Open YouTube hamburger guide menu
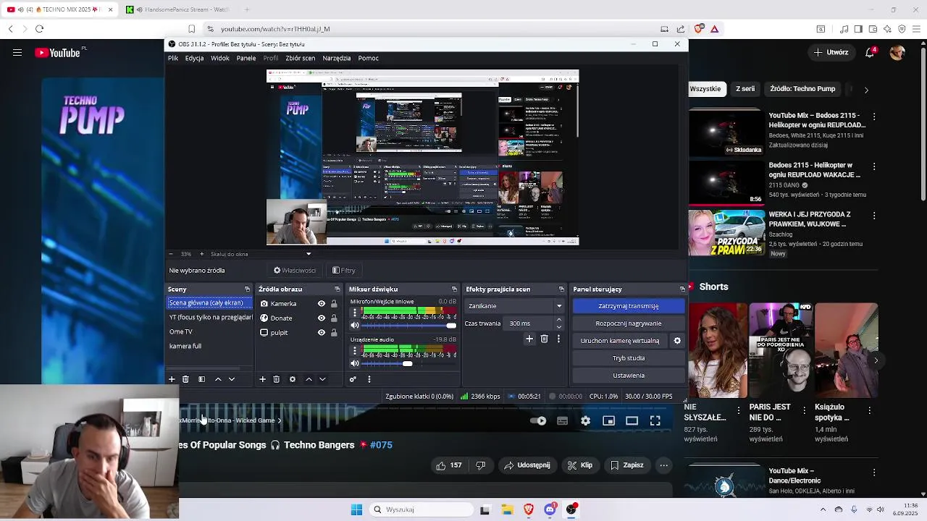Viewport: 927px width, 521px height. pos(17,52)
